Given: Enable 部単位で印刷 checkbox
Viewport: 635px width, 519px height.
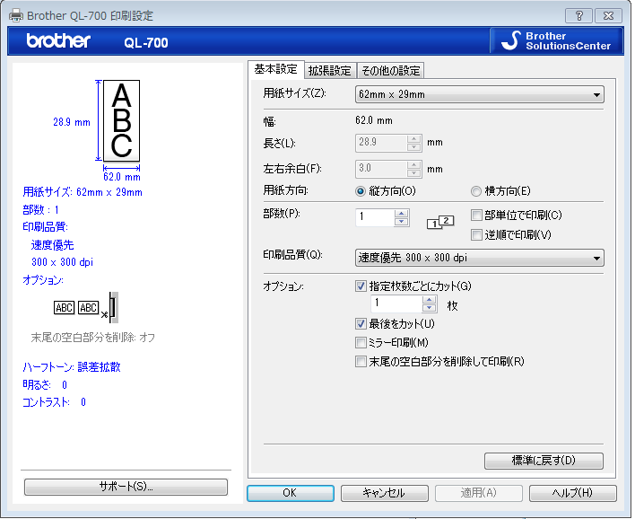Looking at the screenshot, I should 476,215.
